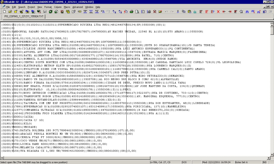
Task: Click 'UVA NIAGARA CX 1,5KG UN' text
Action: 40,151
